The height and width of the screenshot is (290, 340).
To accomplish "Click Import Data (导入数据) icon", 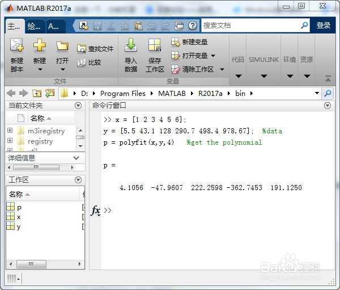I will (131, 45).
